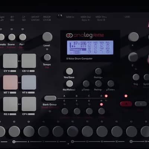Push the Scene button

coord(12,37)
